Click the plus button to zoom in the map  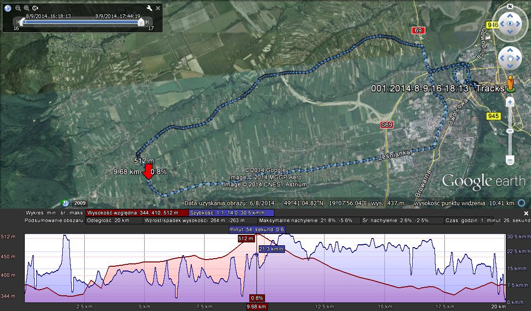tap(510, 102)
